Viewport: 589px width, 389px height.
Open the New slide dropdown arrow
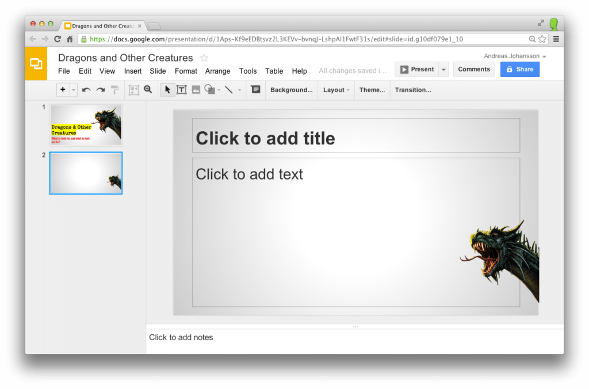[x=72, y=90]
